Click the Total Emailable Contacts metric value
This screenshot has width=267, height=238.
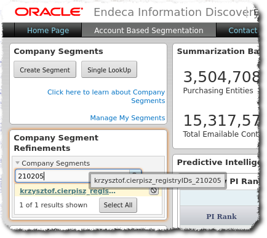[x=221, y=120]
